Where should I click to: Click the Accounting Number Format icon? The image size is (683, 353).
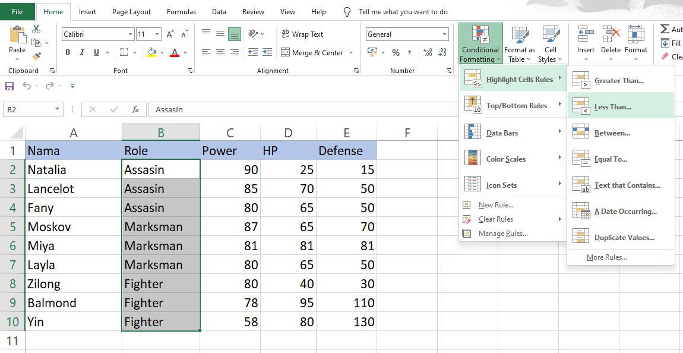(372, 52)
